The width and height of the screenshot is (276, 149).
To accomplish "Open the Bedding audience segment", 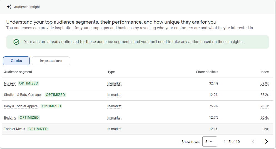I will tap(10, 118).
